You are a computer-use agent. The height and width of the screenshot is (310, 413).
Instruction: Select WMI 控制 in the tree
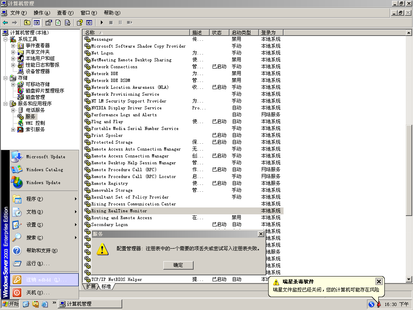[x=35, y=123]
